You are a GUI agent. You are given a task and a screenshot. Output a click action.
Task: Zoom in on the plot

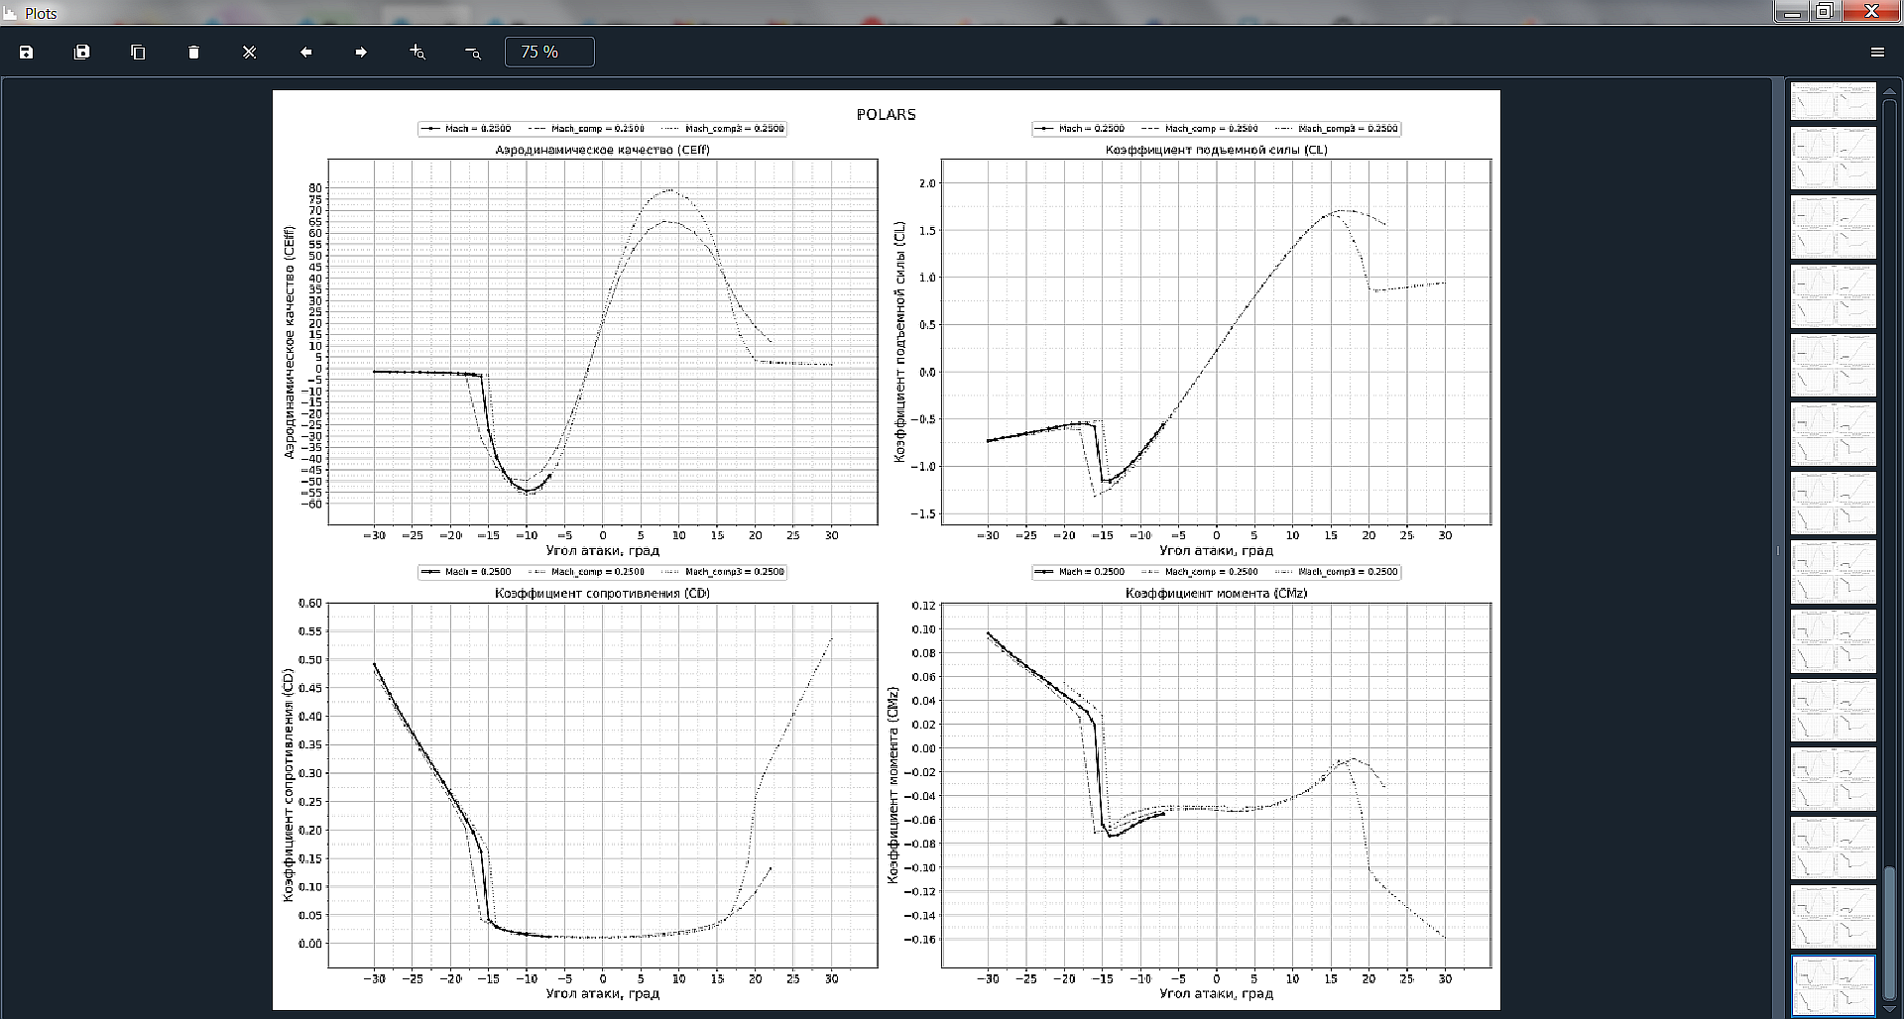(417, 53)
